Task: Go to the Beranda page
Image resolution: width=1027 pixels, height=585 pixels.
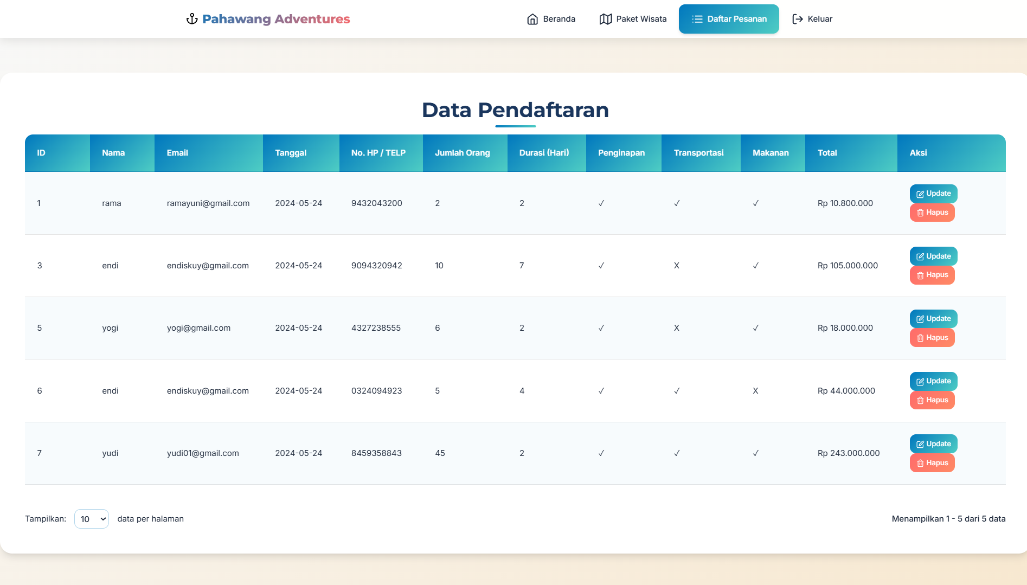Action: pyautogui.click(x=551, y=19)
